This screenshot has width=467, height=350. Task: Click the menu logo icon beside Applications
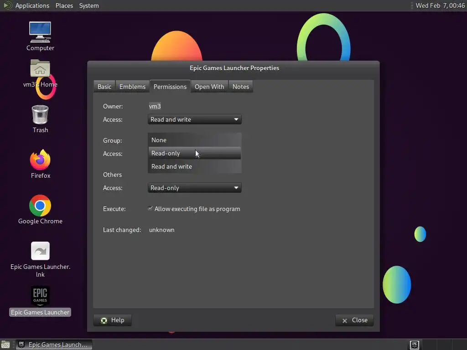pyautogui.click(x=7, y=5)
